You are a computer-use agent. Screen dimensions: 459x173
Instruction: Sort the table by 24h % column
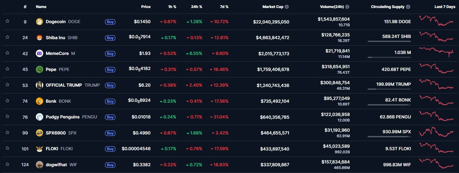196,7
